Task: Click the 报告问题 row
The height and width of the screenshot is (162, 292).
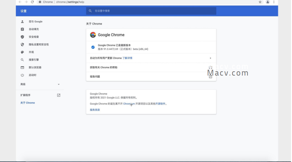Action: click(x=151, y=76)
